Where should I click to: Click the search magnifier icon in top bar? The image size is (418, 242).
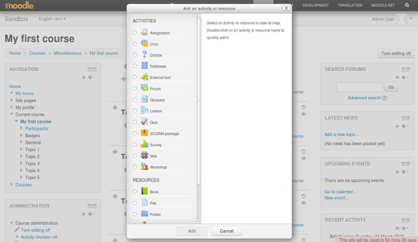[x=407, y=5]
